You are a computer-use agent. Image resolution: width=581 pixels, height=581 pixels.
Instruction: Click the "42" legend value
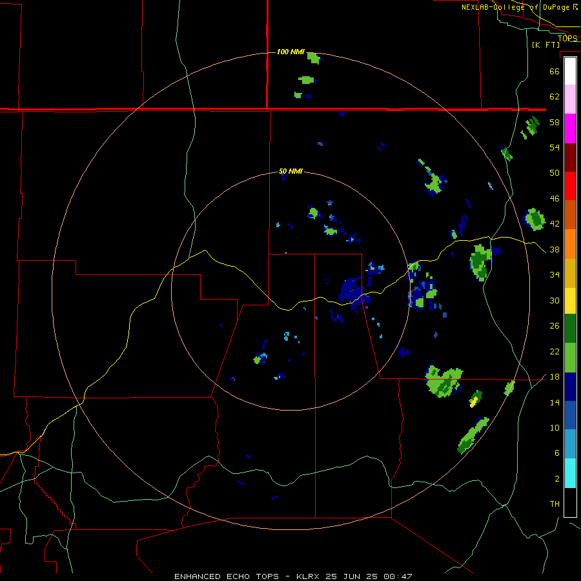555,224
